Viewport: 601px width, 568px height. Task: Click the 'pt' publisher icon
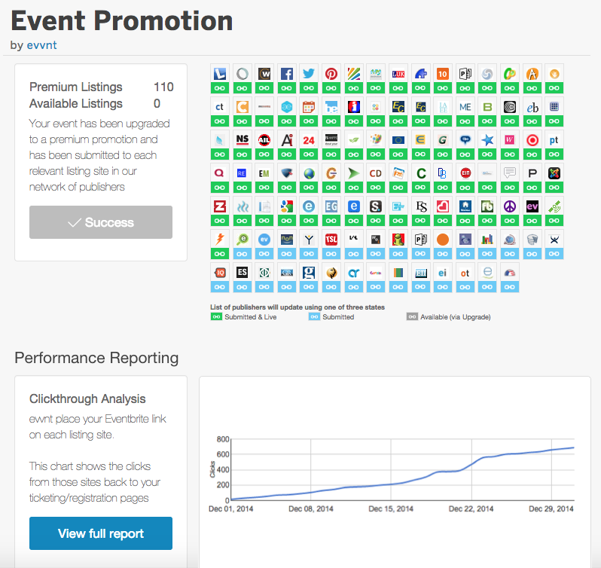click(x=554, y=140)
